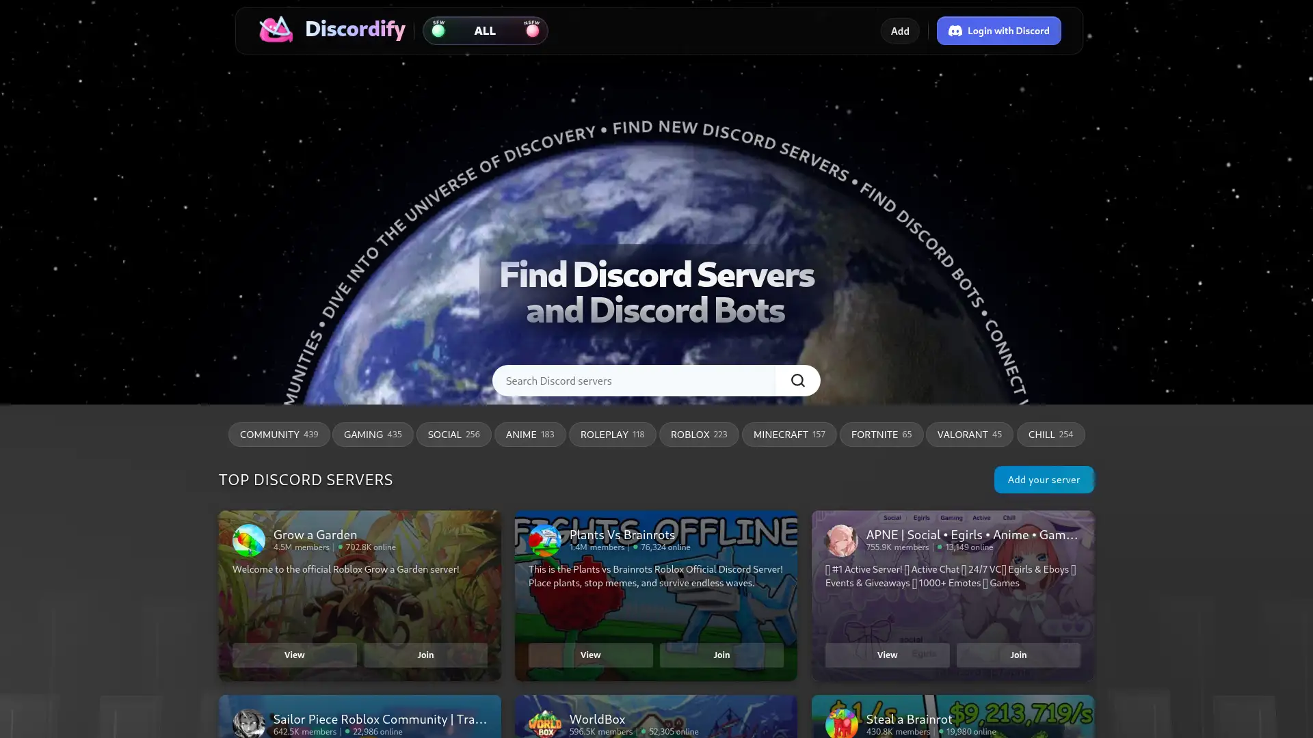Open the Discordify home link text
Image resolution: width=1313 pixels, height=738 pixels.
(x=355, y=29)
